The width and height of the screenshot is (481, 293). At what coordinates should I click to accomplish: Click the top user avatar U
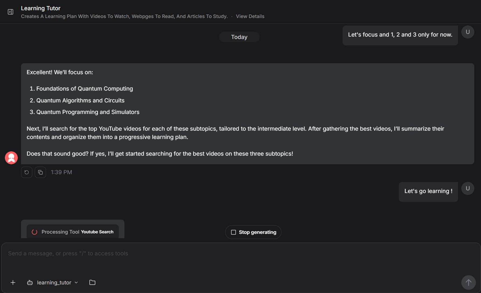point(468,32)
